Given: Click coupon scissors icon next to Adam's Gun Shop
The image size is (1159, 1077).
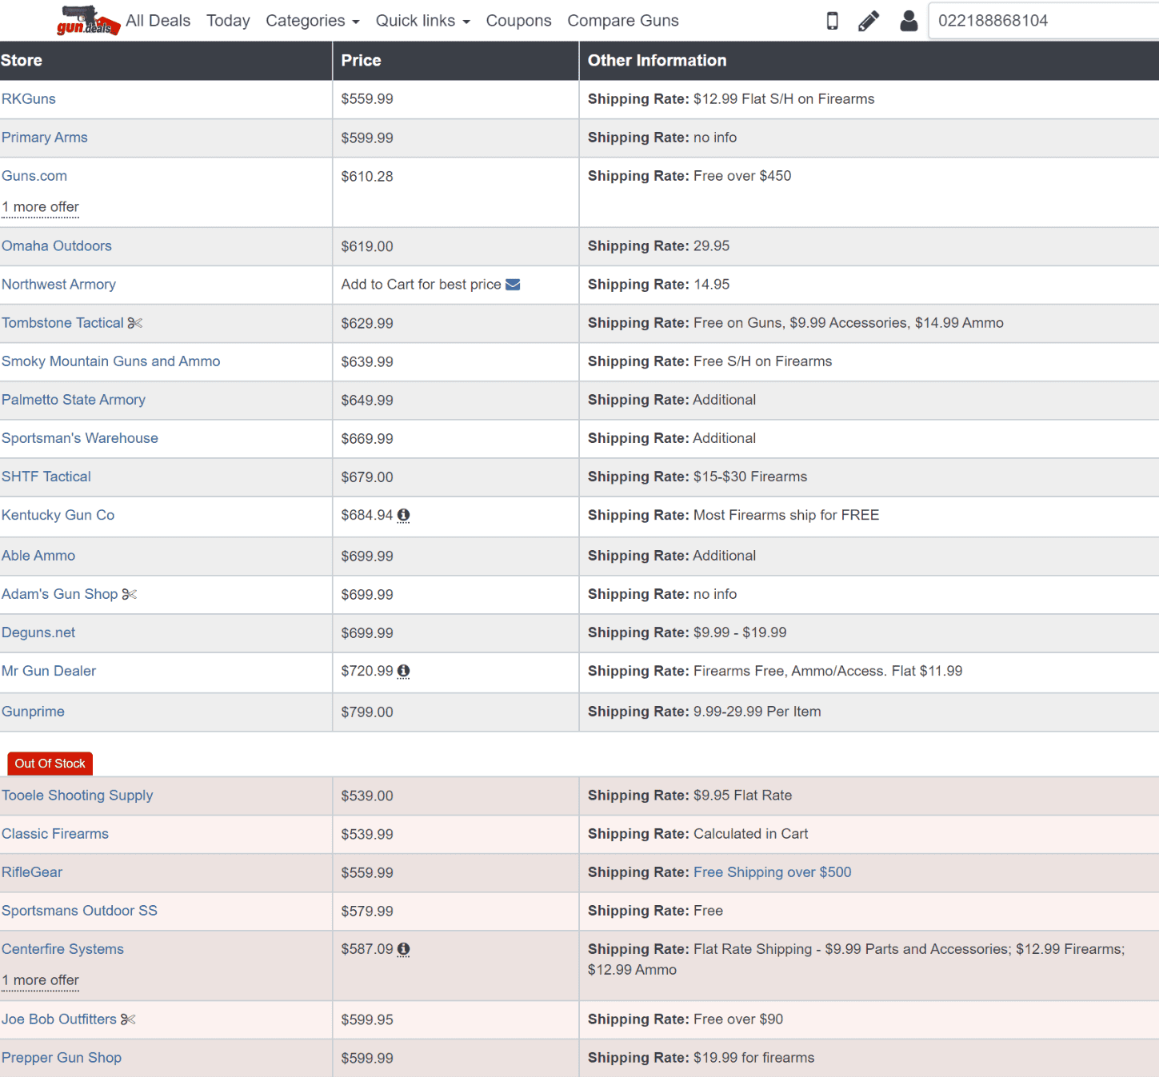Looking at the screenshot, I should pyautogui.click(x=130, y=594).
